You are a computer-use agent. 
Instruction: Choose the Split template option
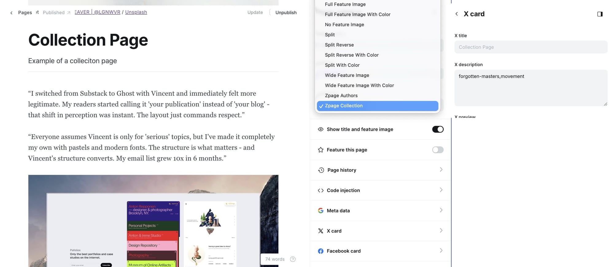(378, 35)
